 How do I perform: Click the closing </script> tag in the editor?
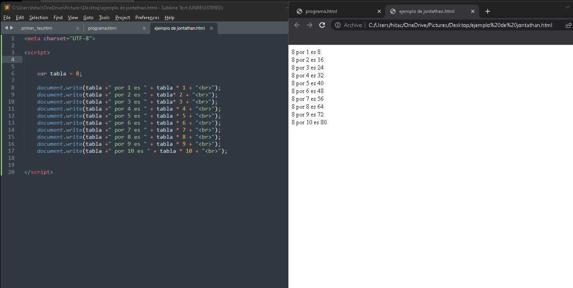tap(39, 172)
